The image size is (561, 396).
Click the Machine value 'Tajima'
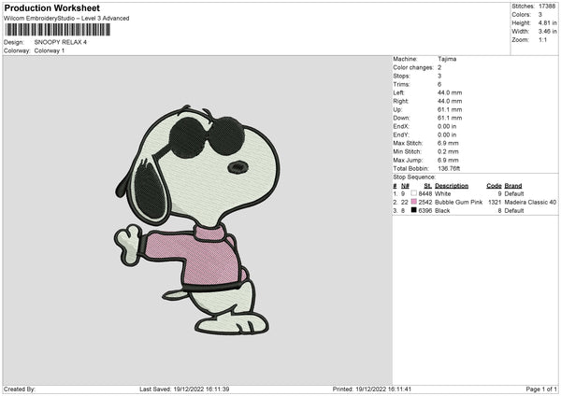(x=447, y=59)
